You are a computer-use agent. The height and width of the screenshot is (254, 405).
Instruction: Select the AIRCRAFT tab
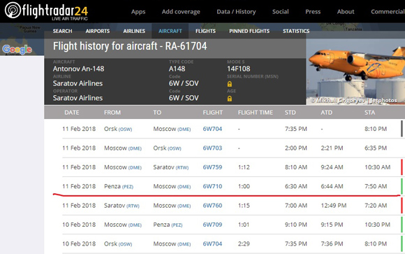(x=170, y=31)
